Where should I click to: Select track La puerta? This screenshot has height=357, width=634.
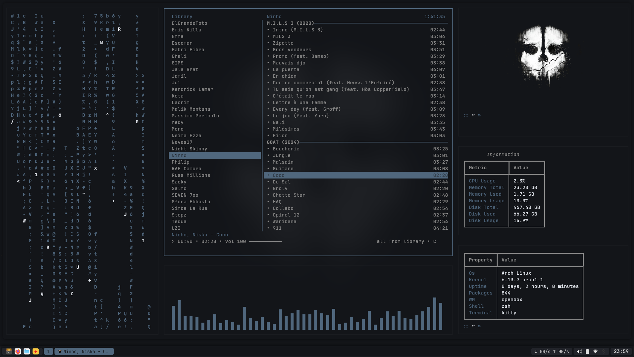pyautogui.click(x=356, y=69)
